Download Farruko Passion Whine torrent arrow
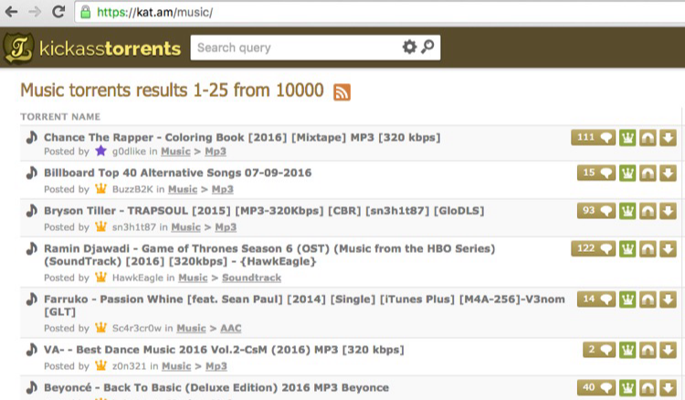 pyautogui.click(x=668, y=300)
